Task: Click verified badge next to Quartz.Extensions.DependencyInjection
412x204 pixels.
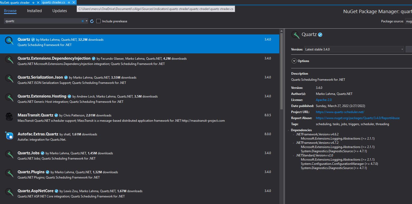Action: click(93, 58)
